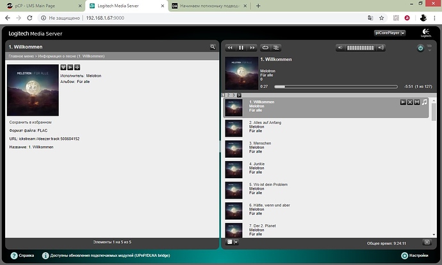This screenshot has width=442, height=265.
Task: Click the album cover in the info panel
Action: coord(33,90)
